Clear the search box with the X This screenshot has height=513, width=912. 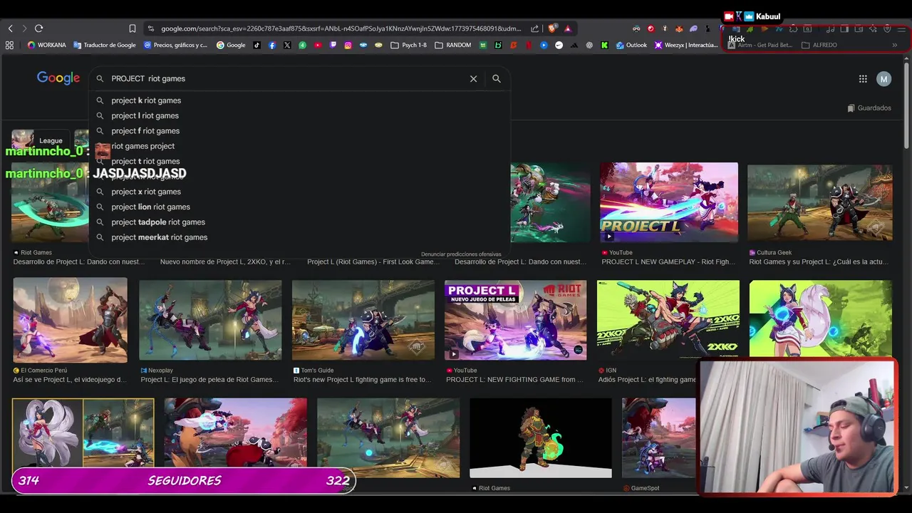click(473, 78)
